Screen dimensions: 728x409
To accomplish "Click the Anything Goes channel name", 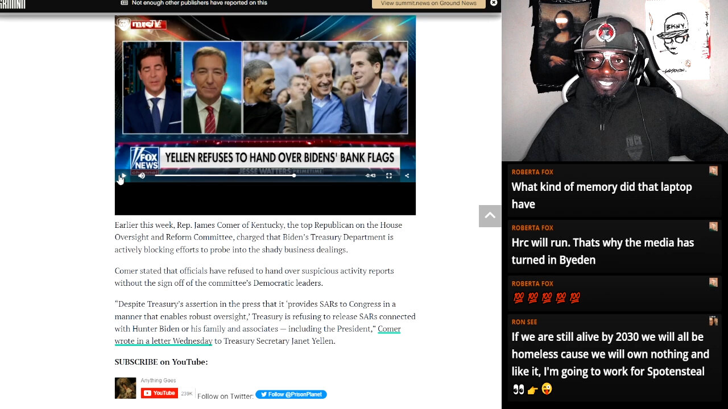I will click(158, 381).
